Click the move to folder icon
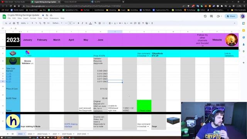The image size is (247, 139). pos(47,15)
